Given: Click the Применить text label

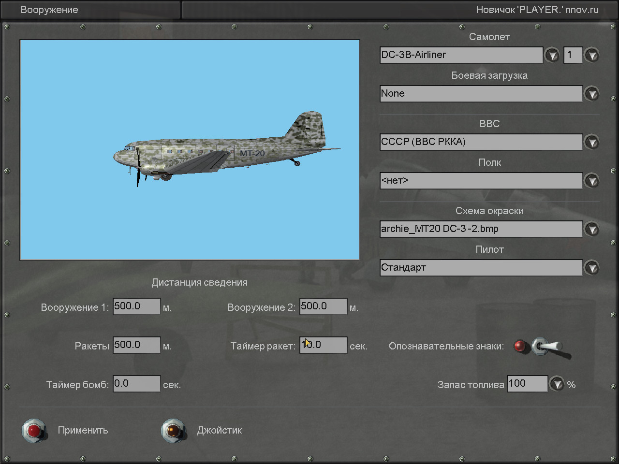Looking at the screenshot, I should [x=83, y=430].
